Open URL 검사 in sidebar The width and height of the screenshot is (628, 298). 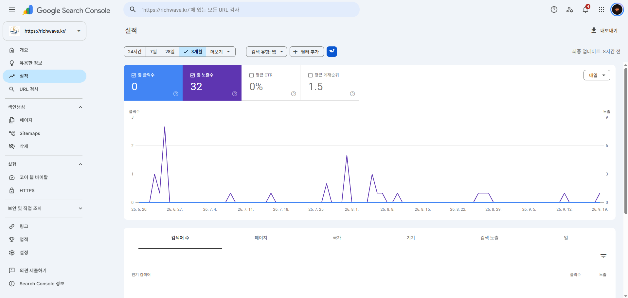tap(45, 89)
